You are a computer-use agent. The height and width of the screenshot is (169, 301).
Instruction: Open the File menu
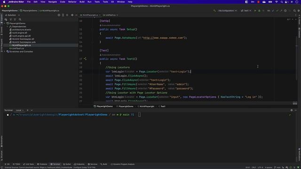click(29, 2)
